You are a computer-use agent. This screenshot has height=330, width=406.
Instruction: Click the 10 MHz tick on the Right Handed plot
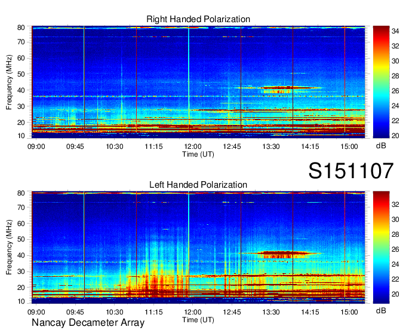pos(21,136)
